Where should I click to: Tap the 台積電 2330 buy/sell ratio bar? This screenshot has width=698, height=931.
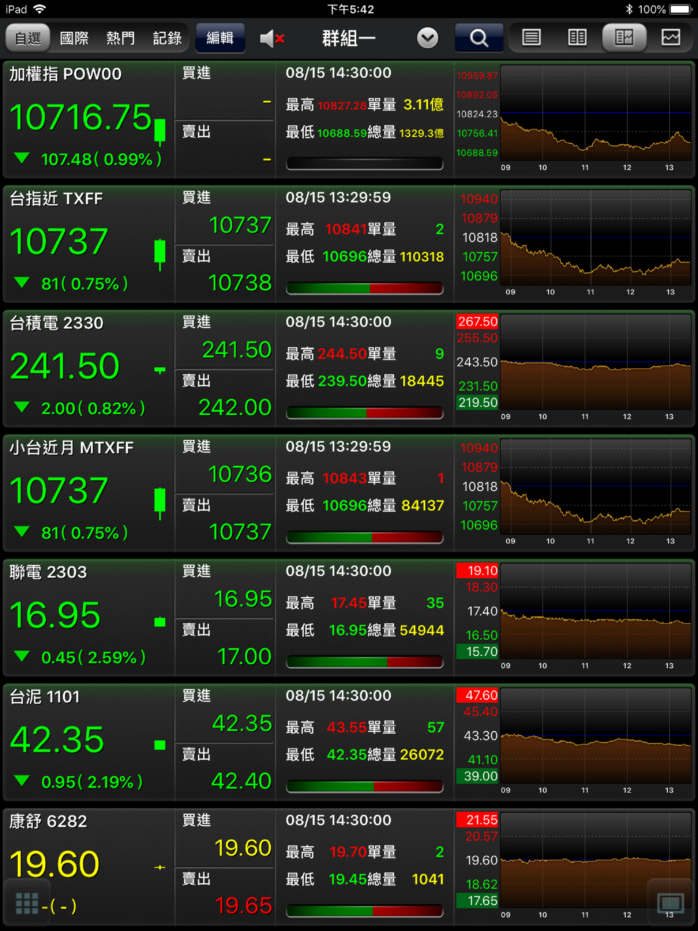point(365,413)
